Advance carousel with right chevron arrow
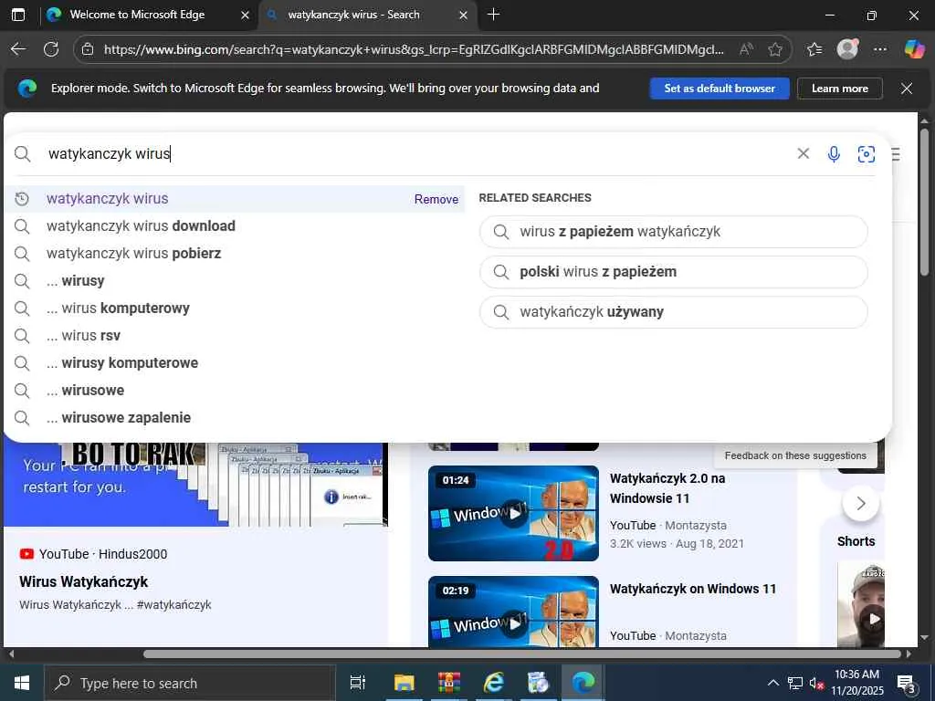Screen dimensions: 935x701 click(x=860, y=504)
